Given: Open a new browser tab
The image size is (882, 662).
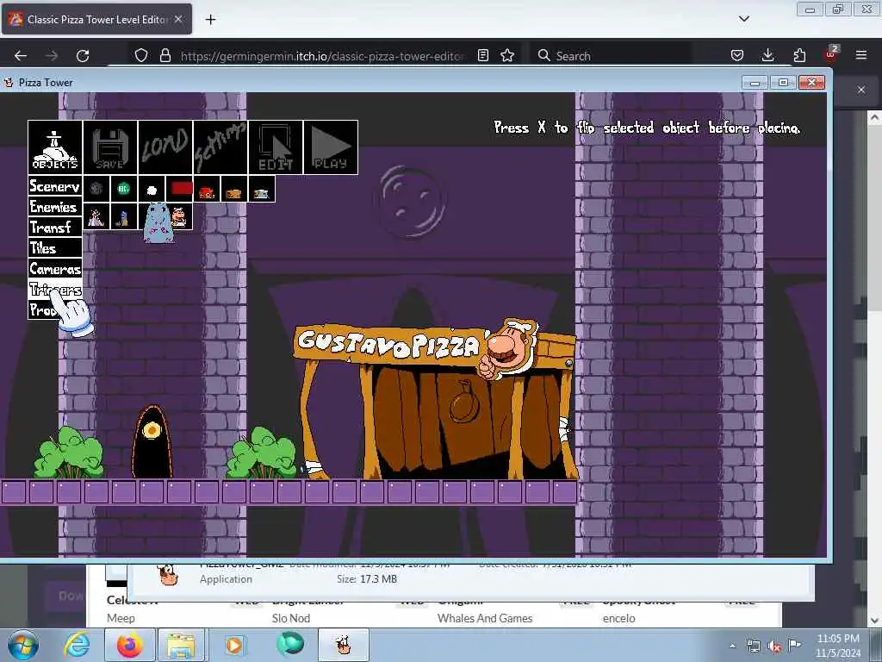Looking at the screenshot, I should point(210,20).
